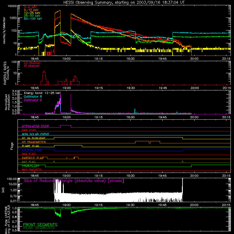Screen dimensions: 234x234
Task: Click the ATTENUATOR_STATE flag label
Action: (x=35, y=126)
